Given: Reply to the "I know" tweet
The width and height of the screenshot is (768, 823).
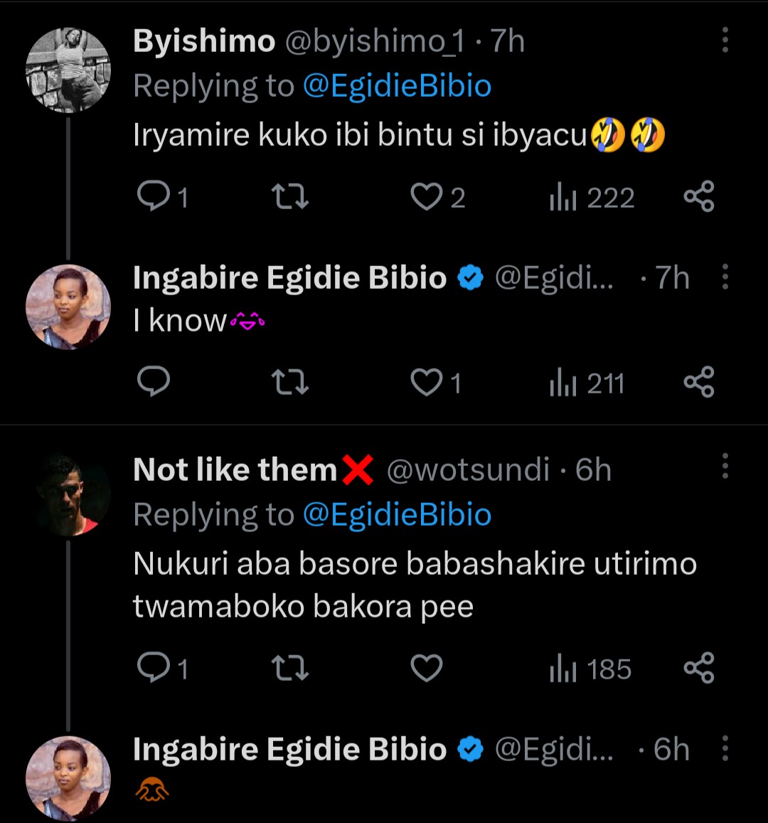Looking at the screenshot, I should [x=154, y=383].
